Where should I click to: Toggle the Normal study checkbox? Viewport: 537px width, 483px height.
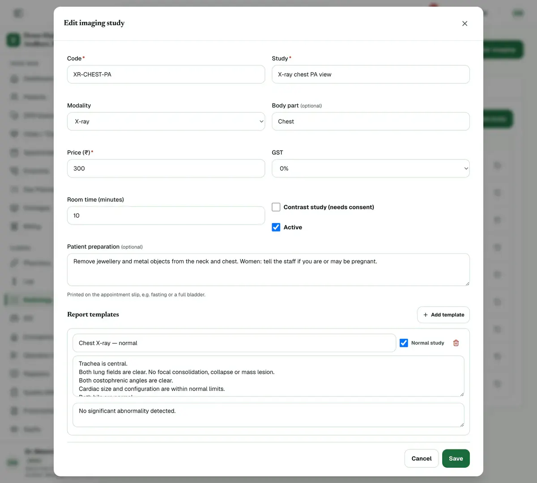[x=404, y=343]
